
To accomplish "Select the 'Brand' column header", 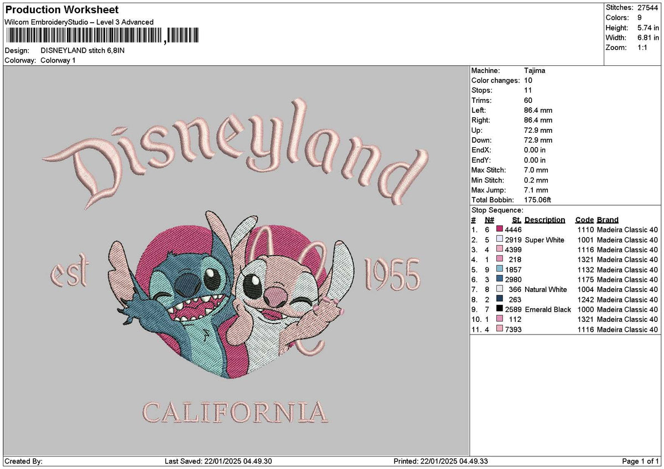I will [x=608, y=220].
